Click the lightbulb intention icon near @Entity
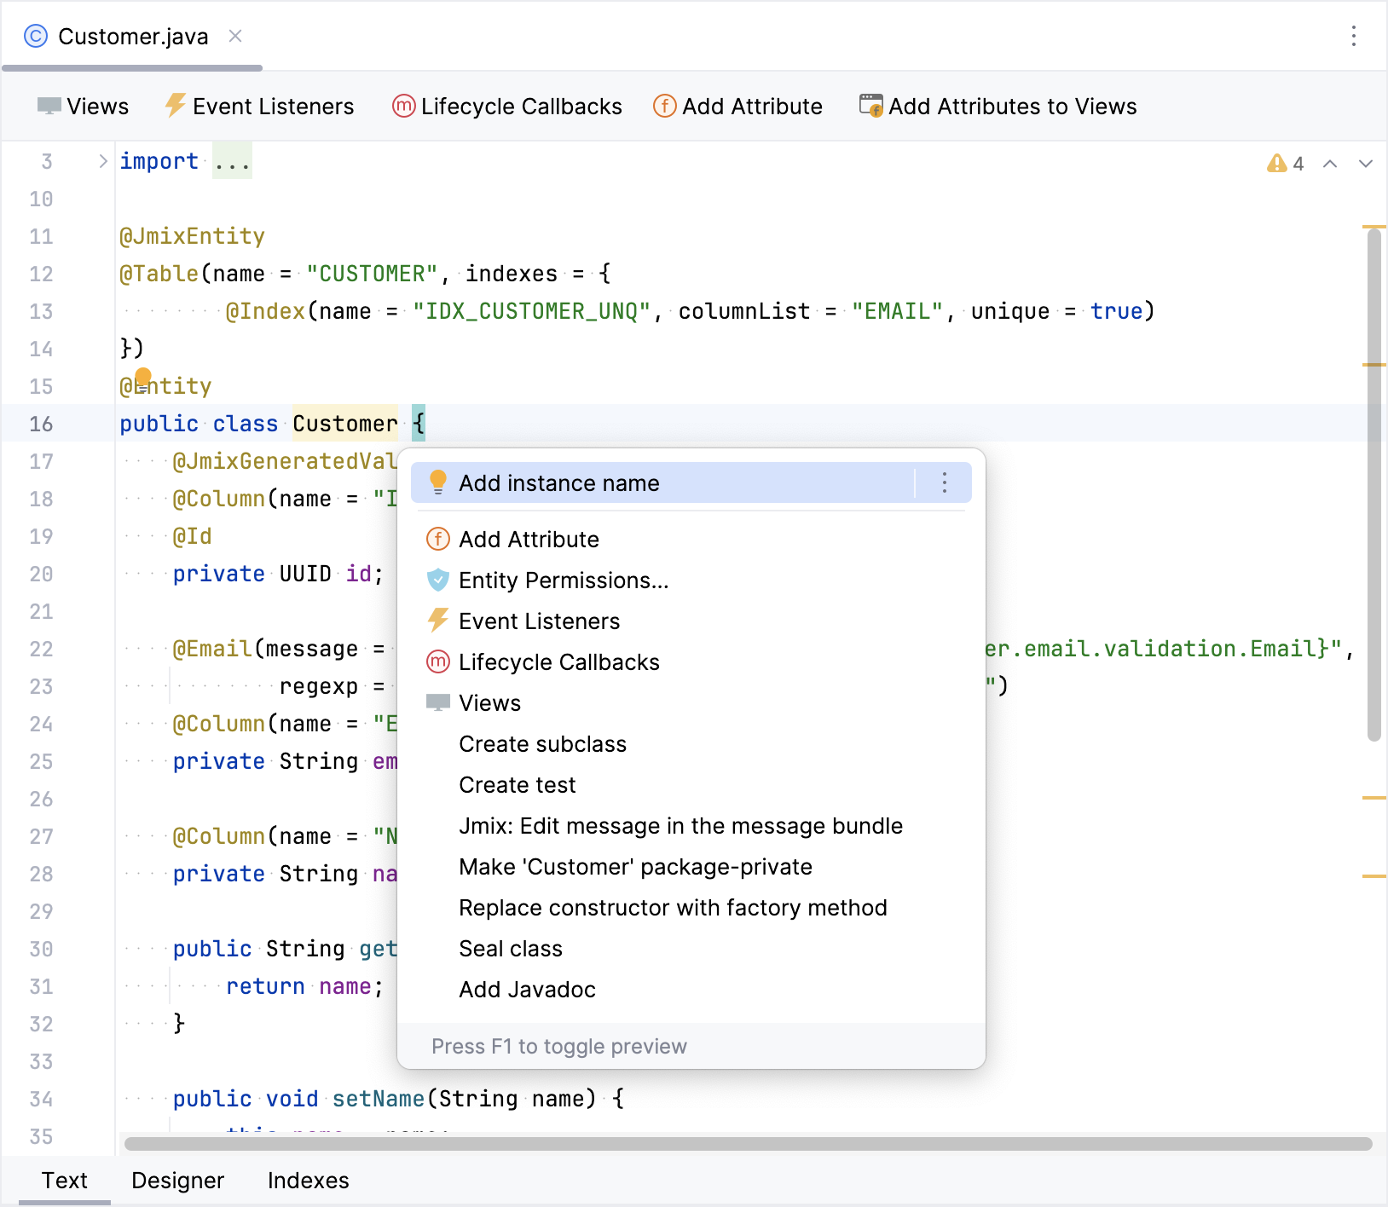 pyautogui.click(x=143, y=378)
